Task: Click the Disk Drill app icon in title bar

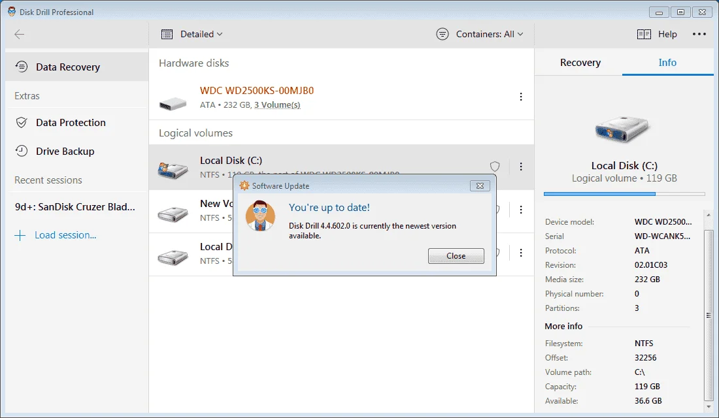Action: point(12,12)
